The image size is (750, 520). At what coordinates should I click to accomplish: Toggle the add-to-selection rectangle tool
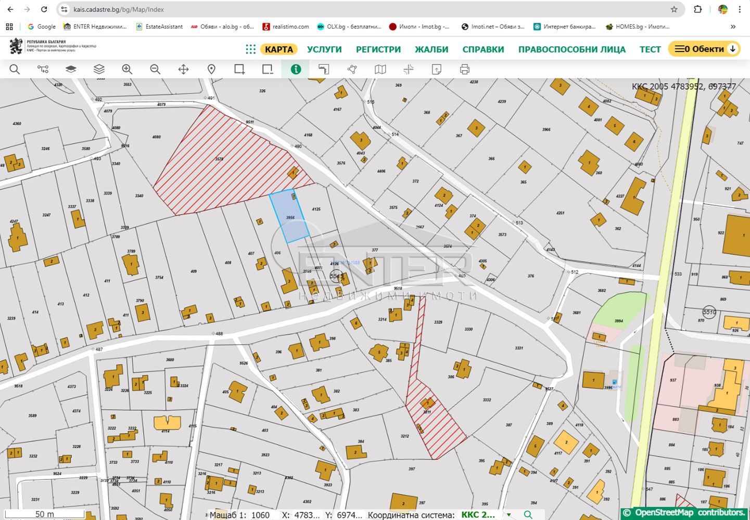239,69
